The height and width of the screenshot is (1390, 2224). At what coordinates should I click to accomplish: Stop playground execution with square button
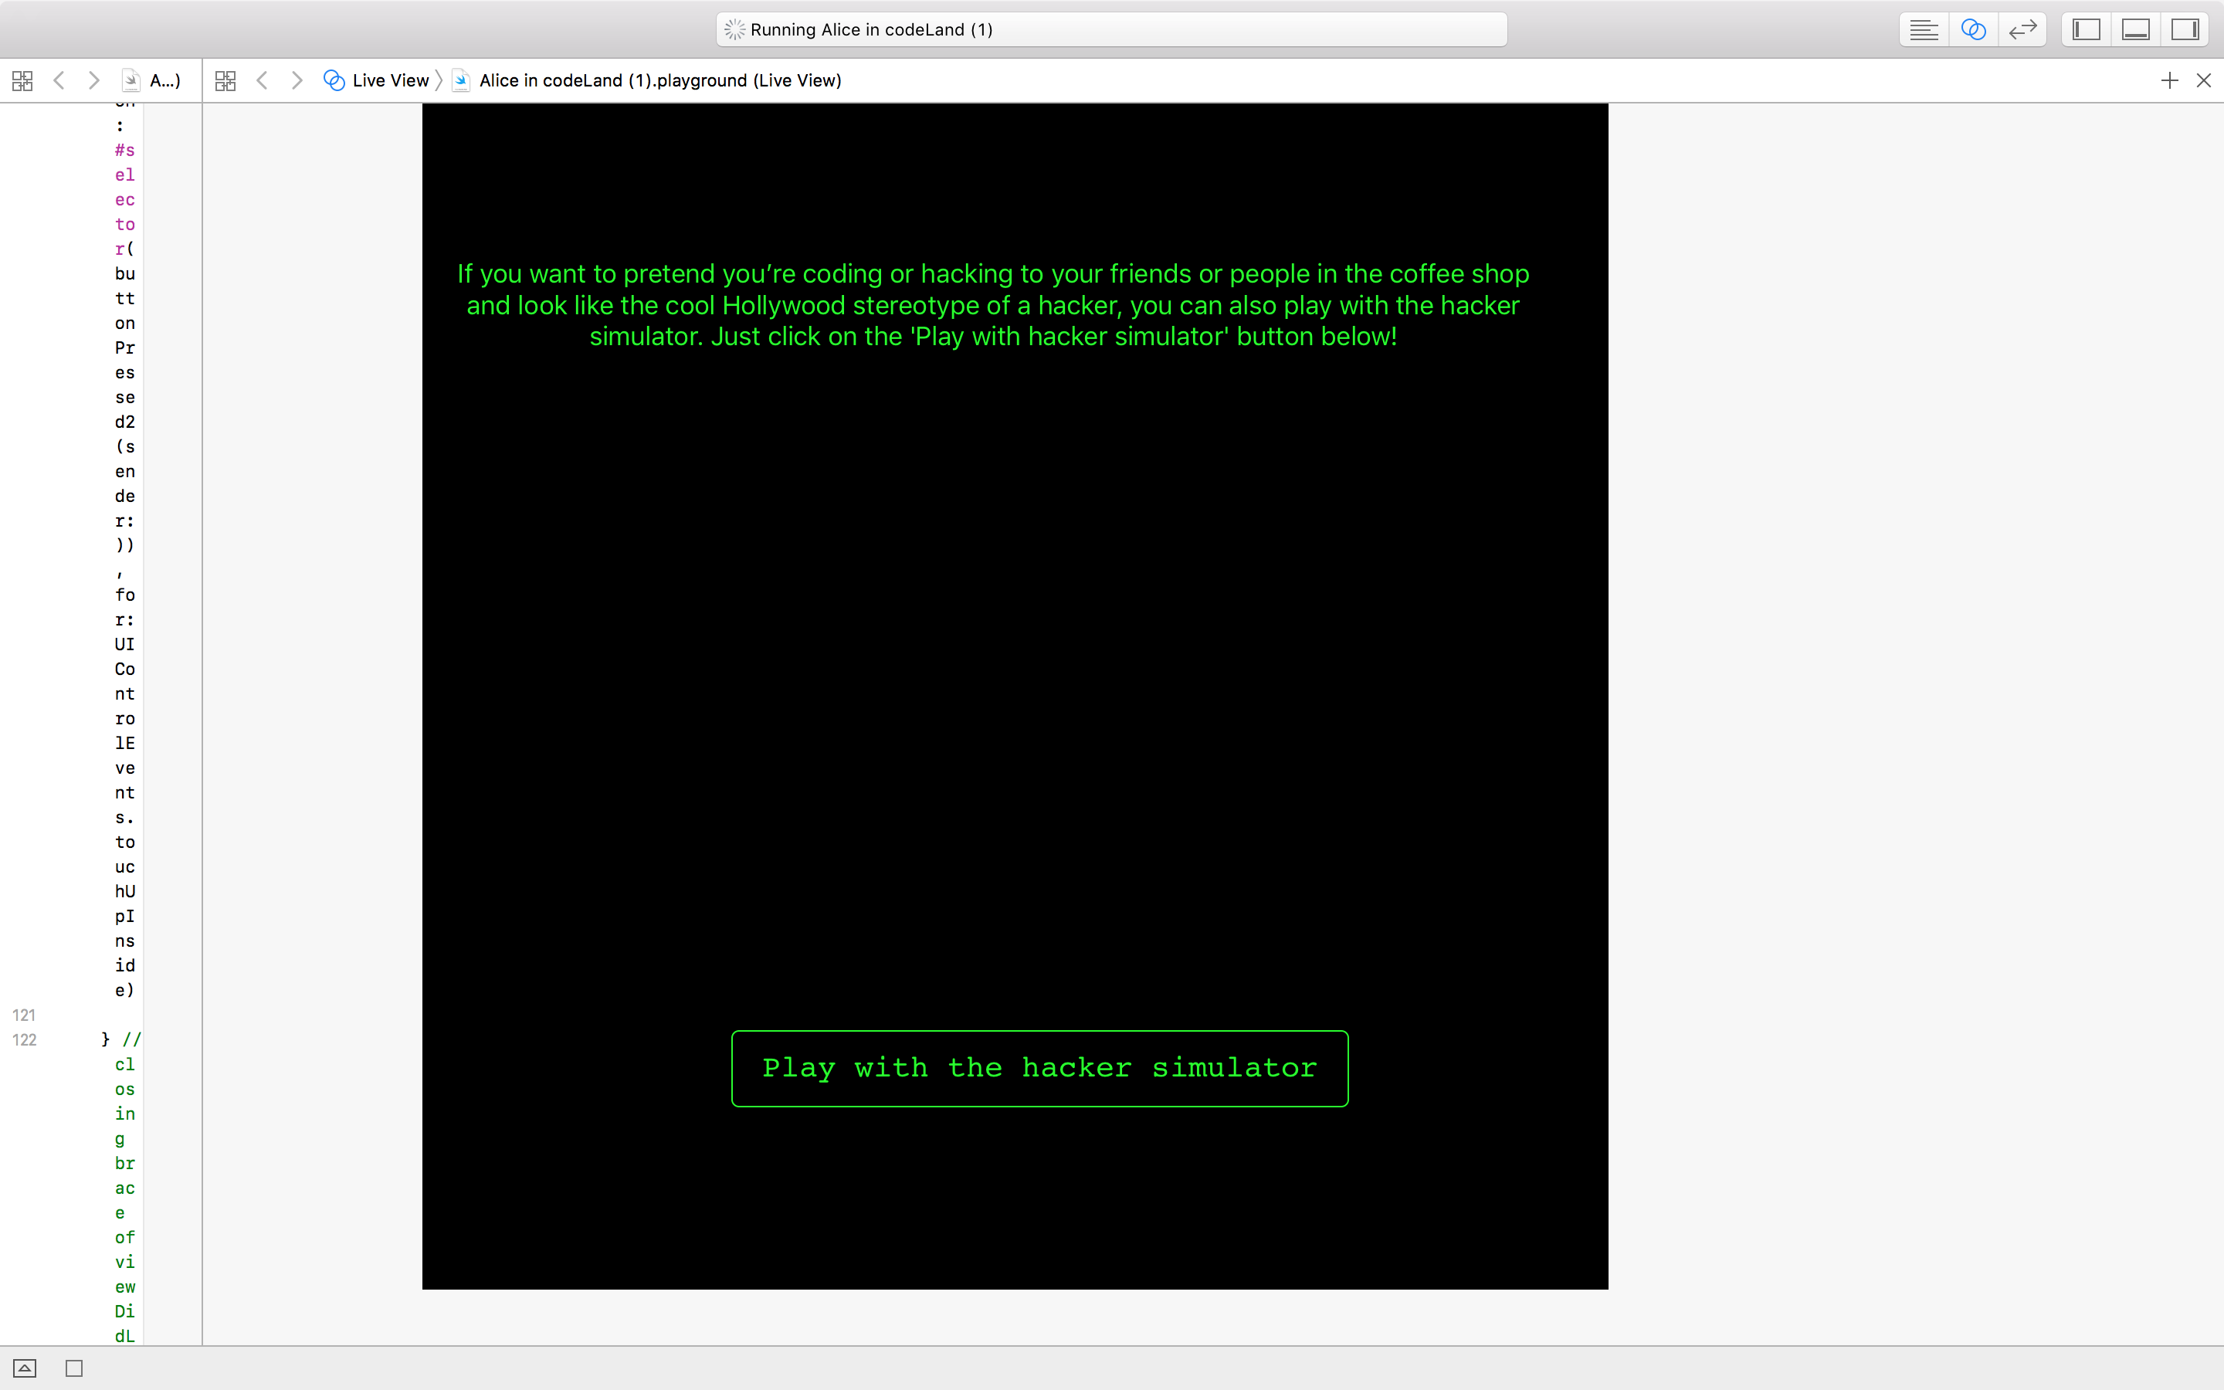tap(74, 1368)
